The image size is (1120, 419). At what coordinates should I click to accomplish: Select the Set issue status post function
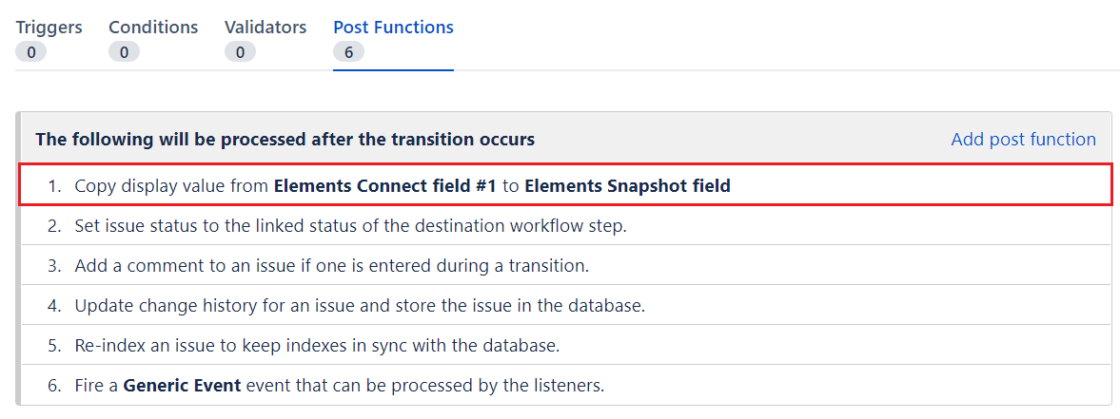(x=350, y=226)
